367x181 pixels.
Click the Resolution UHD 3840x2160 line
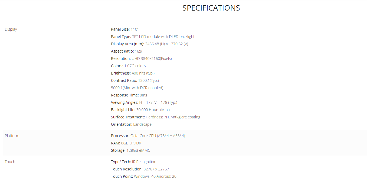(x=141, y=59)
